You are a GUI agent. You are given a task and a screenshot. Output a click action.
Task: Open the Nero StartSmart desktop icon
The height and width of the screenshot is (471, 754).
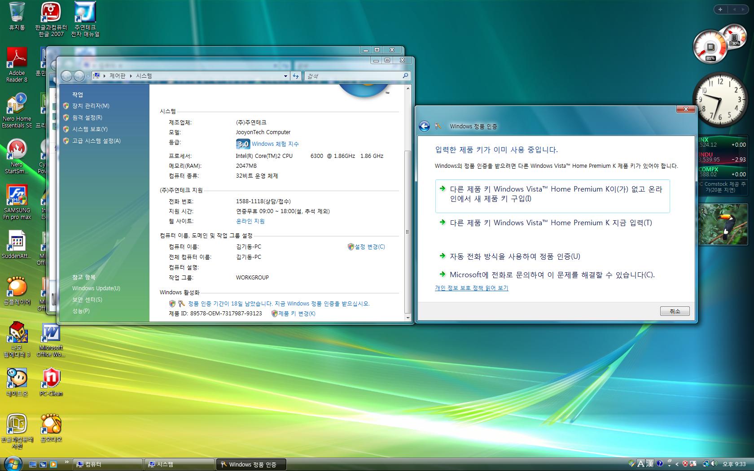coord(17,157)
